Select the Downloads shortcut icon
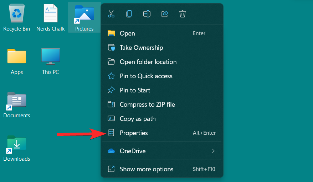Screen dimensions: 313x182 [x=16, y=144]
